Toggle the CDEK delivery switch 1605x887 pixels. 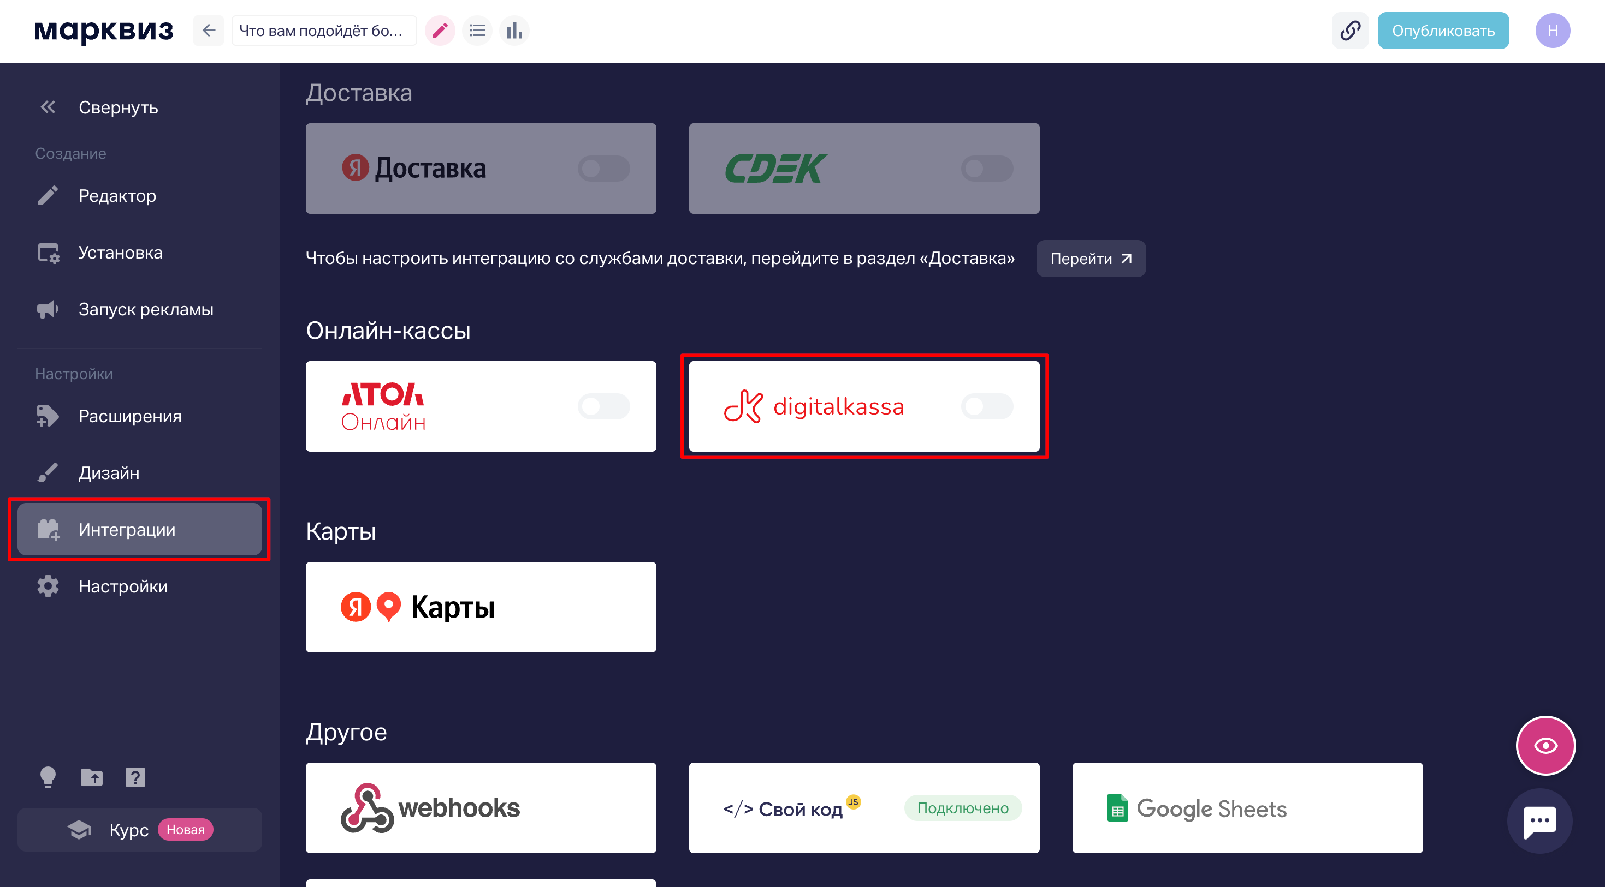pyautogui.click(x=986, y=169)
